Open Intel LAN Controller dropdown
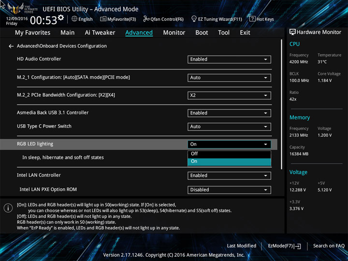 coord(229,175)
